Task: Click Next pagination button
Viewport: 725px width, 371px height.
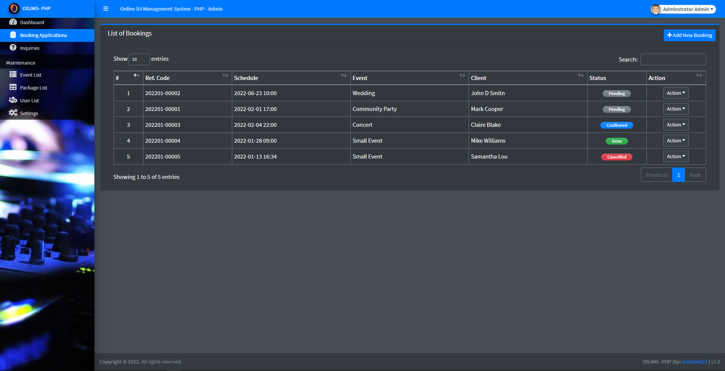Action: point(695,175)
